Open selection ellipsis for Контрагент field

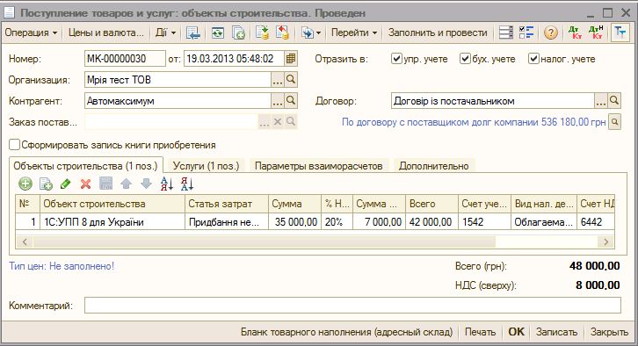[x=278, y=101]
